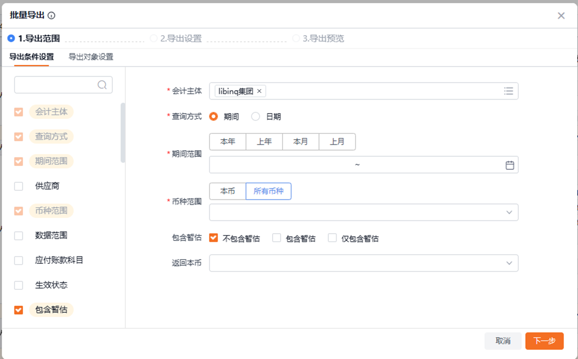Check the 仅包含暂估 option
This screenshot has width=578, height=359.
pyautogui.click(x=332, y=238)
